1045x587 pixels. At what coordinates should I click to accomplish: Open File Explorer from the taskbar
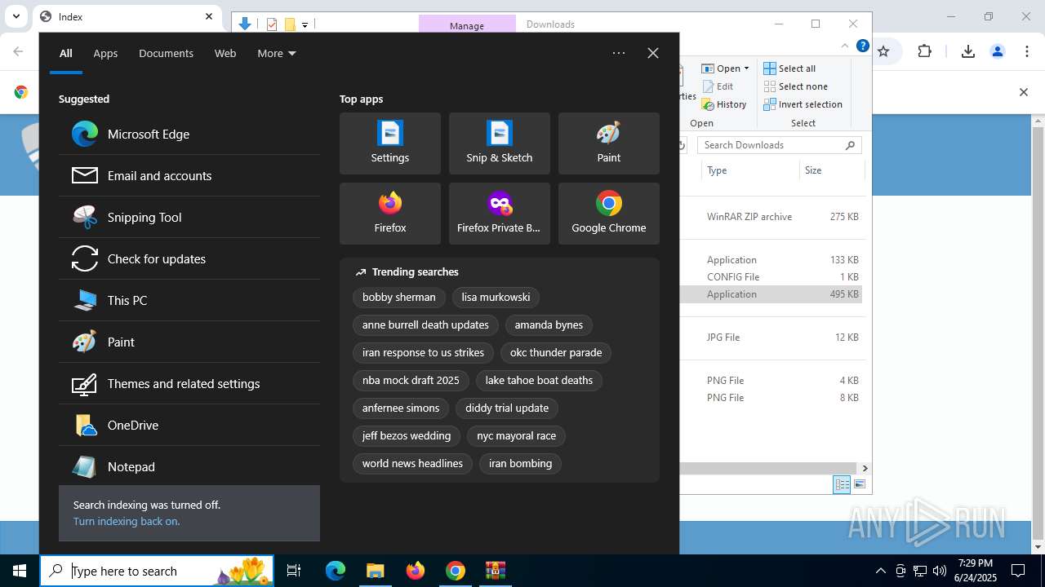click(375, 571)
